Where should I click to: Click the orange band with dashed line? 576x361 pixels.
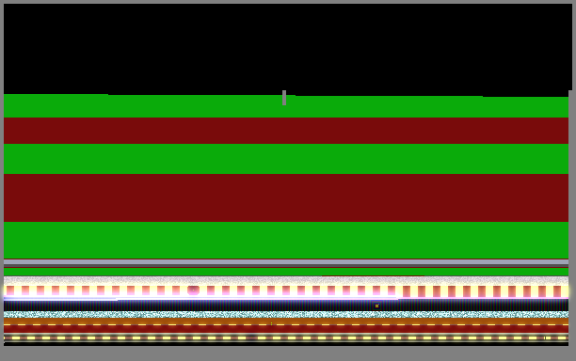coord(286,322)
